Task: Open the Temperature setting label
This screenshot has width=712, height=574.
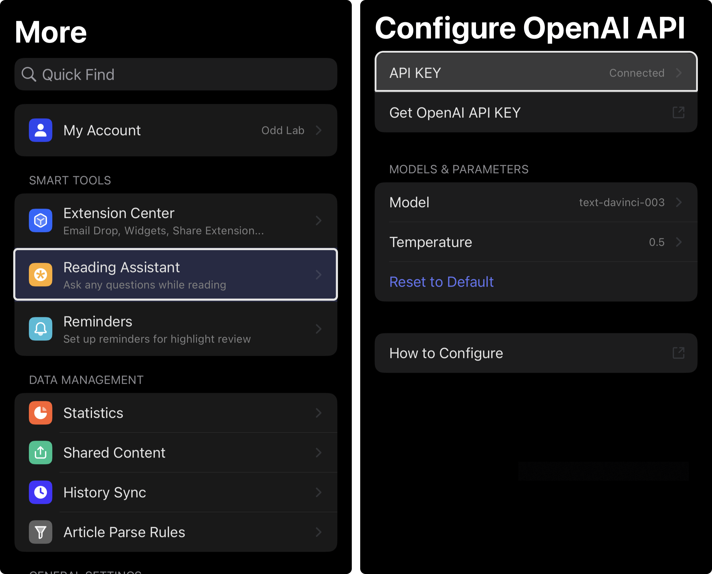Action: (x=431, y=242)
